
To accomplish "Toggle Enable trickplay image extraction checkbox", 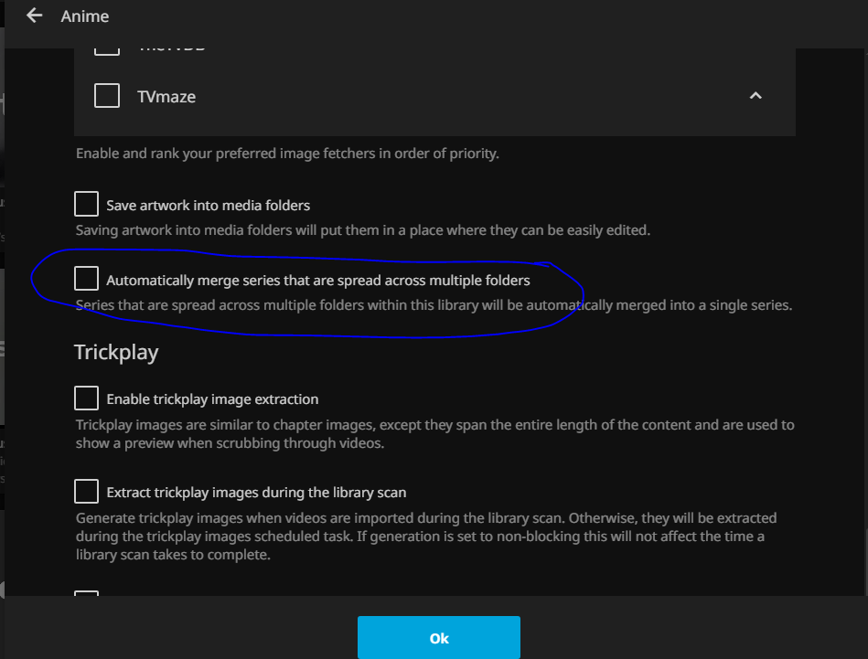I will [87, 398].
